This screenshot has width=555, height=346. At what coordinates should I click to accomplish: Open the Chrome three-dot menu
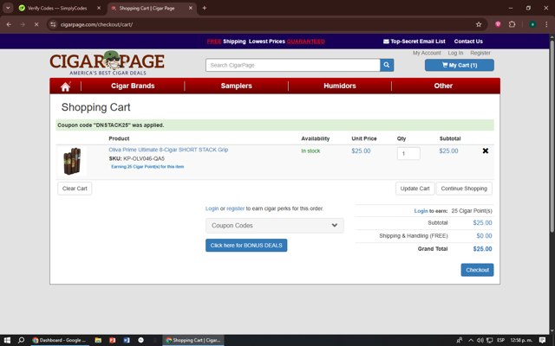tap(546, 24)
